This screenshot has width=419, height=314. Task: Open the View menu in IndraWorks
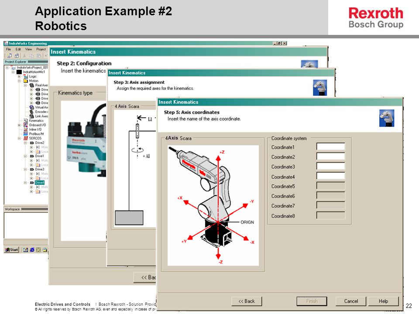(x=29, y=49)
